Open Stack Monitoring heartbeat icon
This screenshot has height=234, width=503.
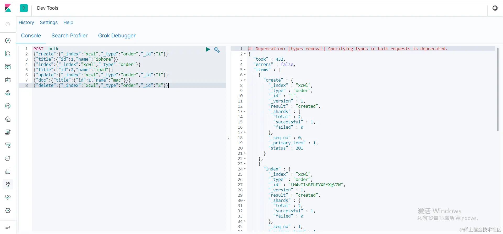pyautogui.click(x=8, y=197)
